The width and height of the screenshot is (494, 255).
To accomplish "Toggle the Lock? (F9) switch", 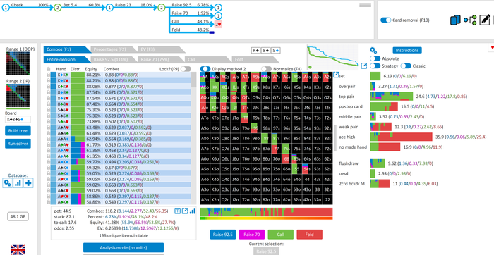I will [186, 69].
